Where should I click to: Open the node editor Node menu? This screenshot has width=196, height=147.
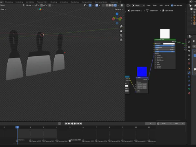coord(167,5)
